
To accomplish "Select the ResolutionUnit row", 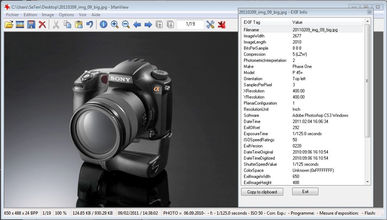I will pyautogui.click(x=302, y=109).
